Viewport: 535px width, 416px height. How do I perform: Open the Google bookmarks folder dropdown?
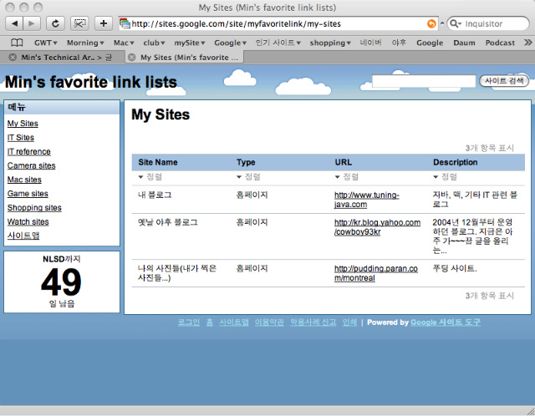(230, 43)
